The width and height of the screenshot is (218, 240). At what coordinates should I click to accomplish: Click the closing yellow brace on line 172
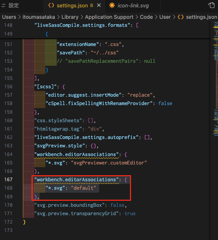pyautogui.click(x=24, y=222)
